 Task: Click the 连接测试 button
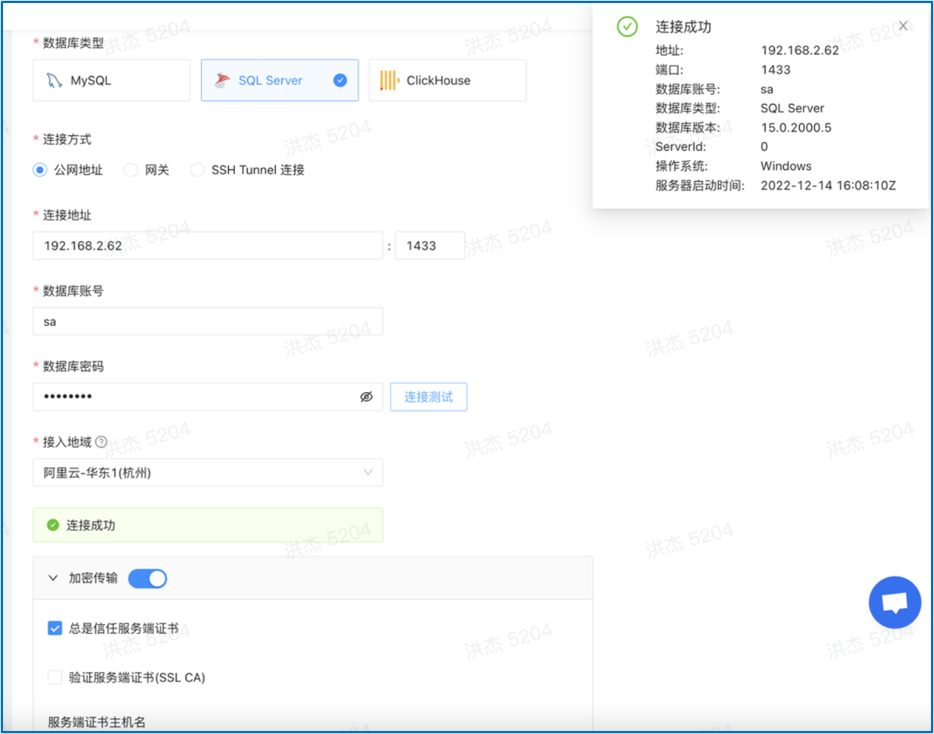[428, 397]
